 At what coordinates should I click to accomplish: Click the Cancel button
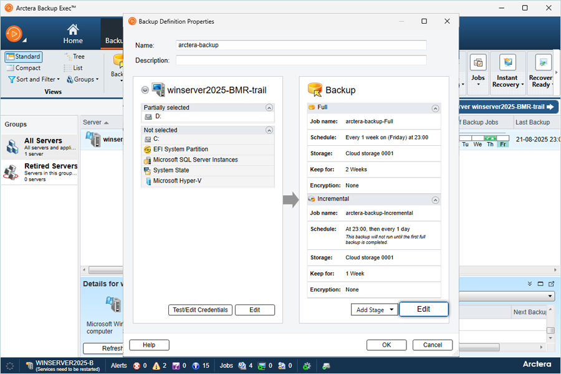[433, 345]
